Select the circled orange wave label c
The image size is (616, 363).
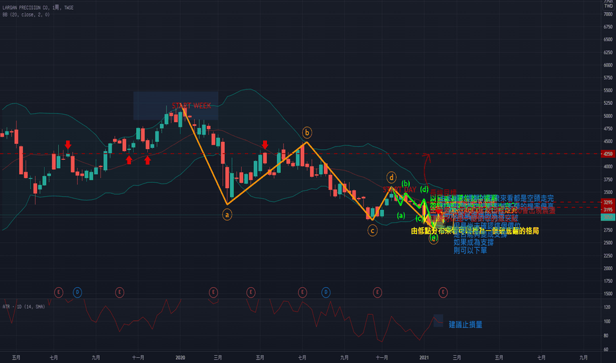pos(372,230)
